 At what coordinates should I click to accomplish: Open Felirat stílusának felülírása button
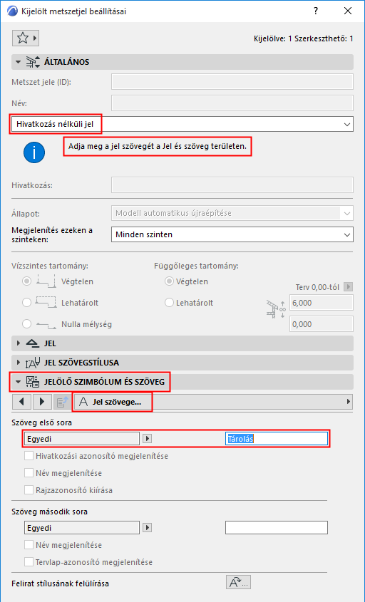[x=238, y=582]
